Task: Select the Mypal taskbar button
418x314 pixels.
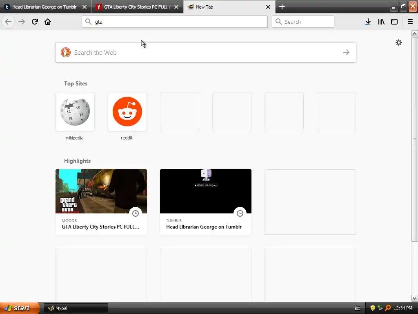Action: click(x=76, y=308)
